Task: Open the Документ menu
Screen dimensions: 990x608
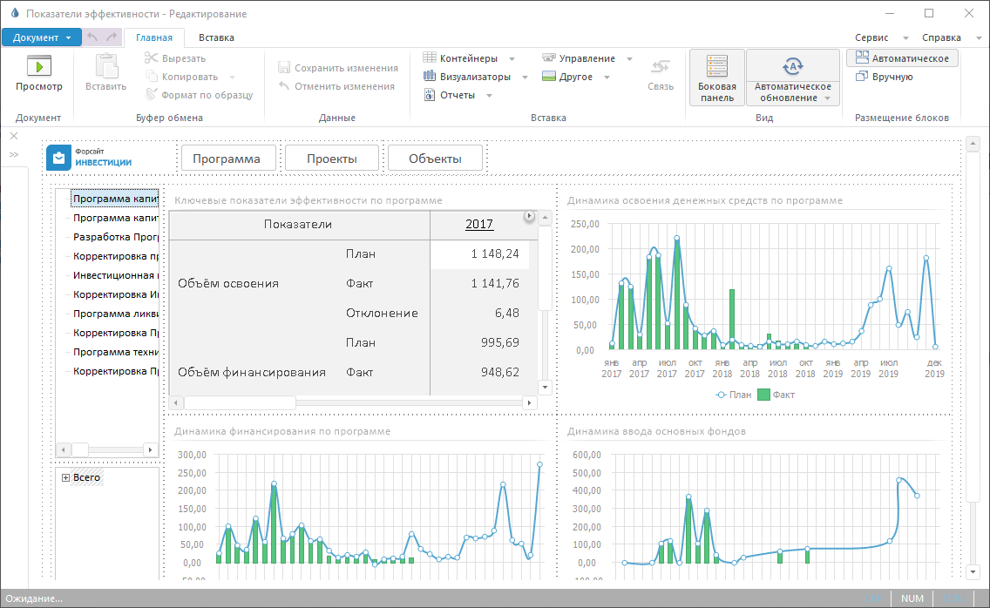Action: [x=41, y=37]
